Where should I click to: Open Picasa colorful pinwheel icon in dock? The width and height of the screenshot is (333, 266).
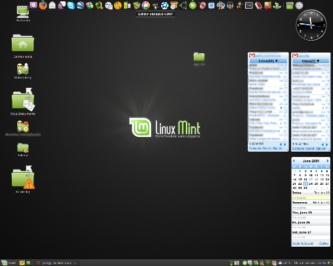coord(146,5)
